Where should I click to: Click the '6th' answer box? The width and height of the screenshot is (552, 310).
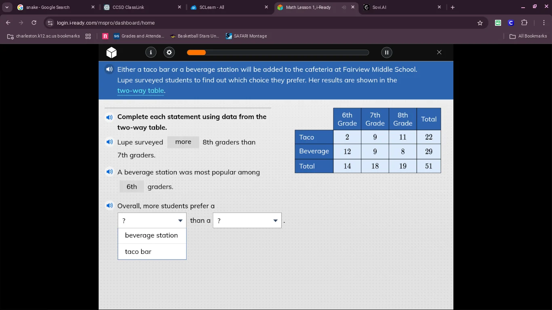(x=132, y=187)
